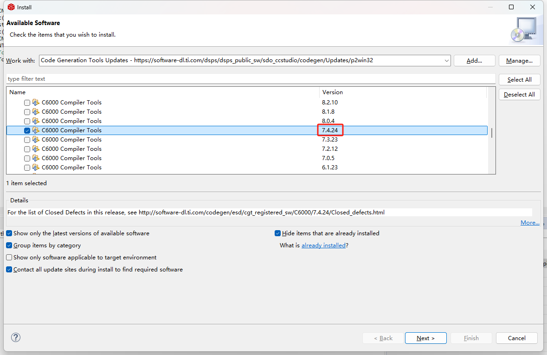Check the C6000 Compiler Tools 8.0.4 checkbox
Viewport: 547px width, 355px height.
pos(27,121)
